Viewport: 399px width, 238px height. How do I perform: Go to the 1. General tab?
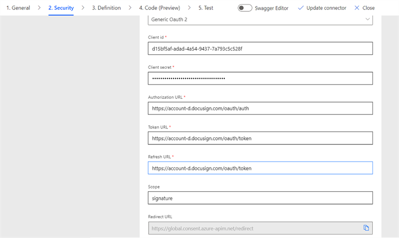click(x=18, y=8)
